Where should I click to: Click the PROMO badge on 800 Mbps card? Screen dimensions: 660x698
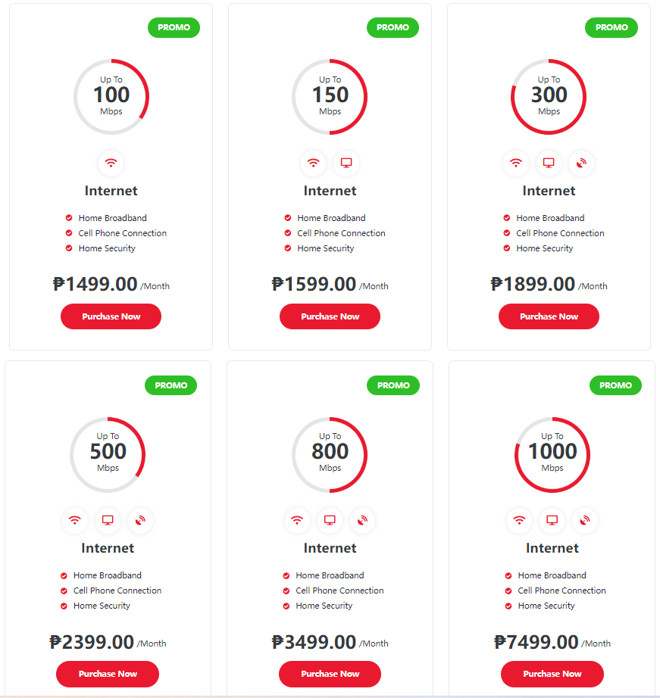pos(393,385)
